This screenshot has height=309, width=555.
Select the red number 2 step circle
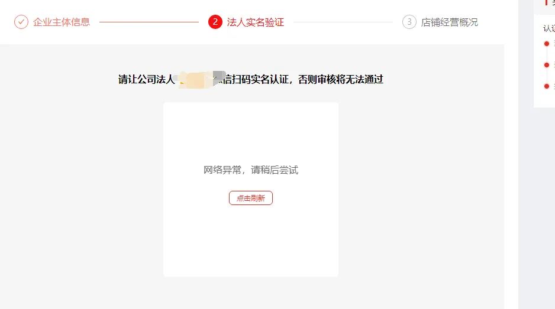pyautogui.click(x=215, y=22)
